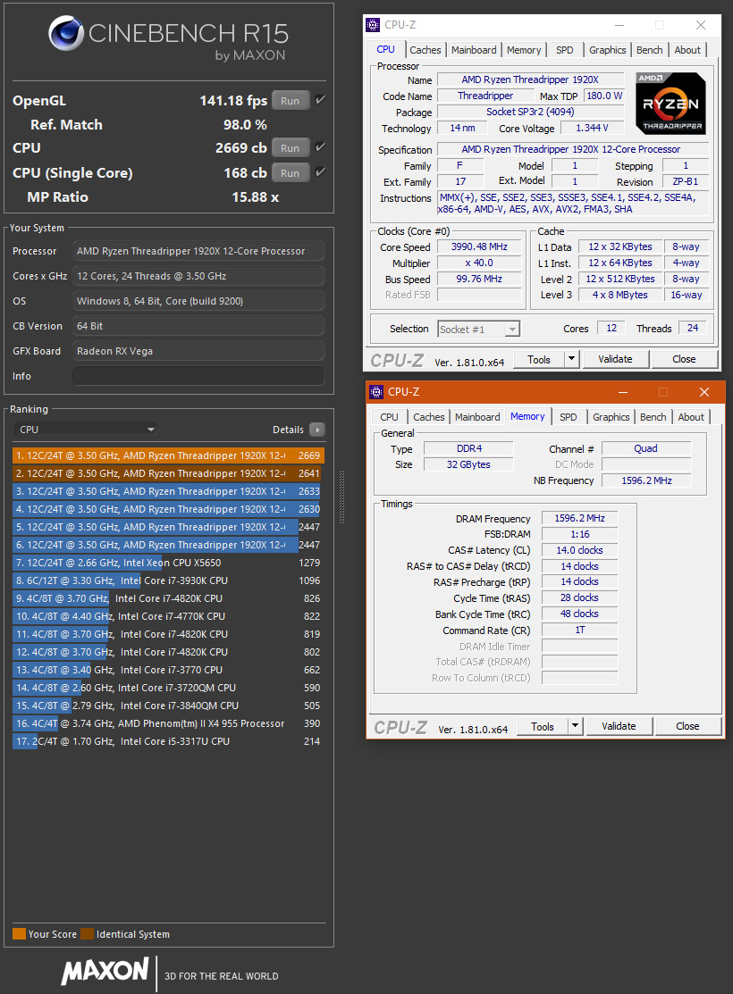Click Validate in top CPU-Z window
The width and height of the screenshot is (733, 994).
click(x=615, y=359)
